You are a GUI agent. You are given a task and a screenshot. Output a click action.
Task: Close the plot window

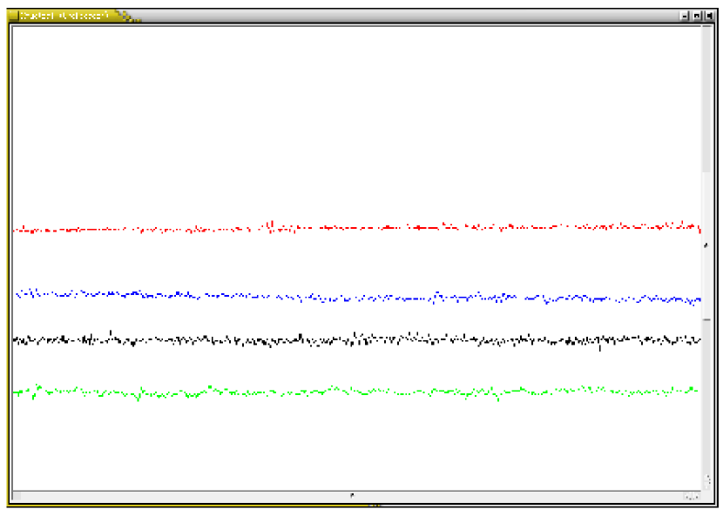709,17
